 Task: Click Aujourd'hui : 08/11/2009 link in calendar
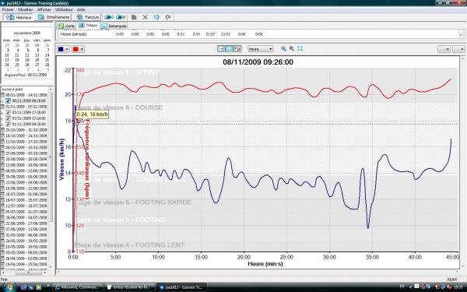pyautogui.click(x=26, y=75)
